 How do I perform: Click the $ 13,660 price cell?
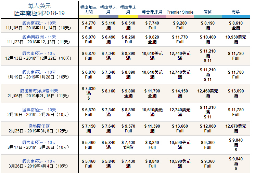180,126
